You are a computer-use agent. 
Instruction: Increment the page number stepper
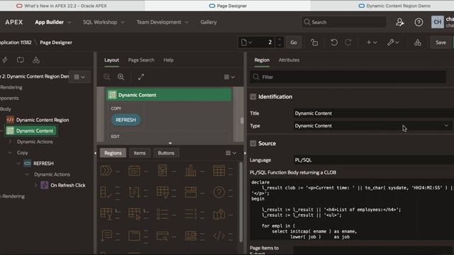tap(279, 40)
